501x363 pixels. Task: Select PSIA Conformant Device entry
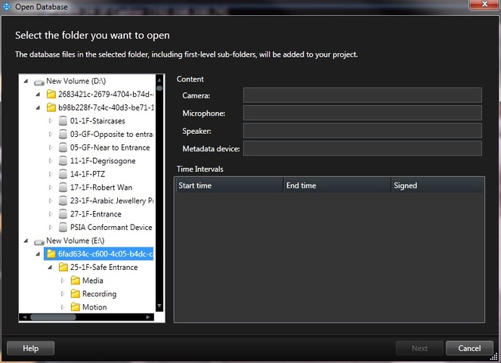[x=110, y=228]
